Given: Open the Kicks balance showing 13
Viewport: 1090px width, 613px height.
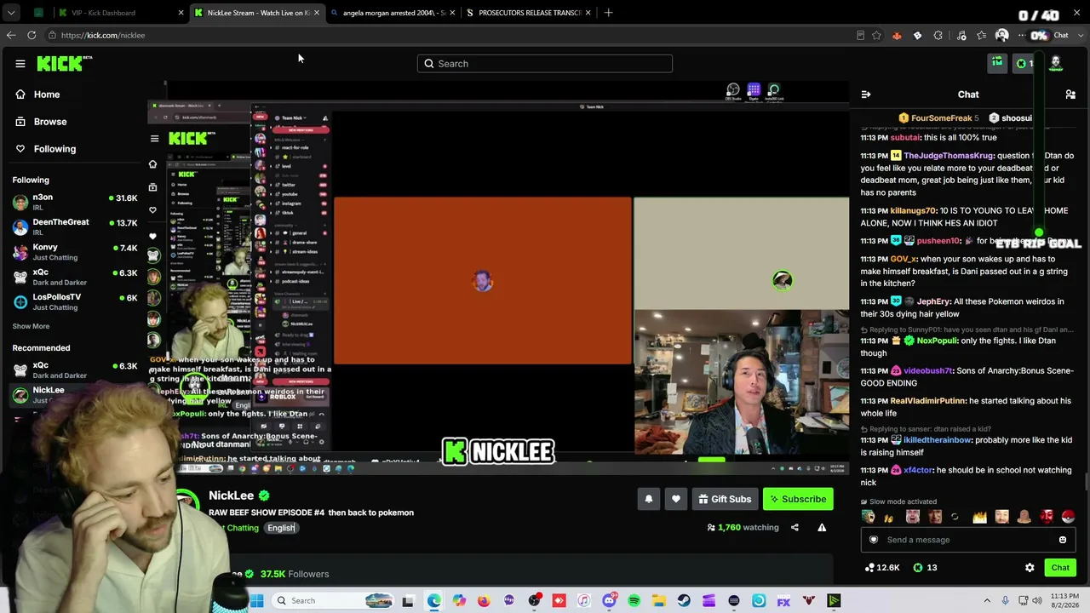Looking at the screenshot, I should (925, 568).
